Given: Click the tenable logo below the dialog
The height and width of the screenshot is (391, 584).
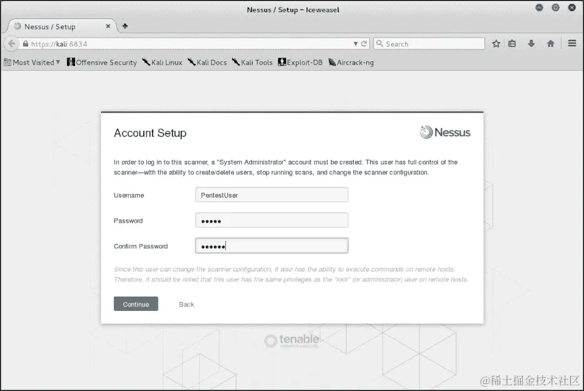Looking at the screenshot, I should pyautogui.click(x=292, y=340).
